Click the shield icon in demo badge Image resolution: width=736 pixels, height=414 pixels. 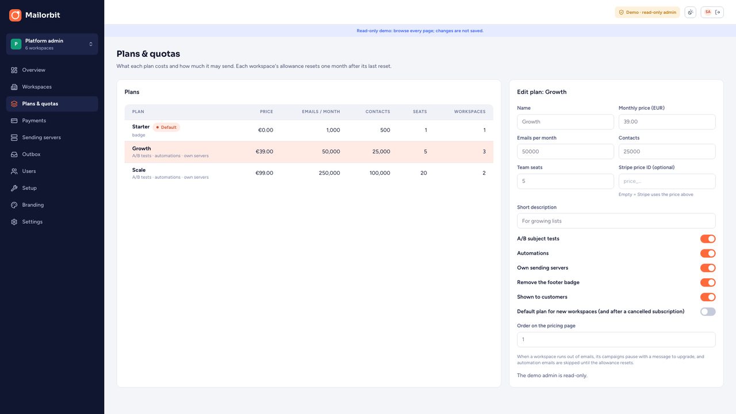[621, 12]
